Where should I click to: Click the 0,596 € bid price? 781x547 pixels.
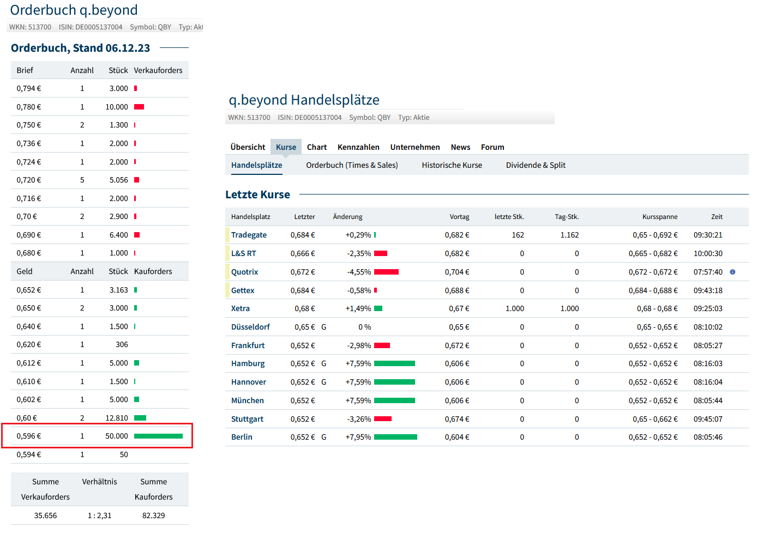pos(29,436)
